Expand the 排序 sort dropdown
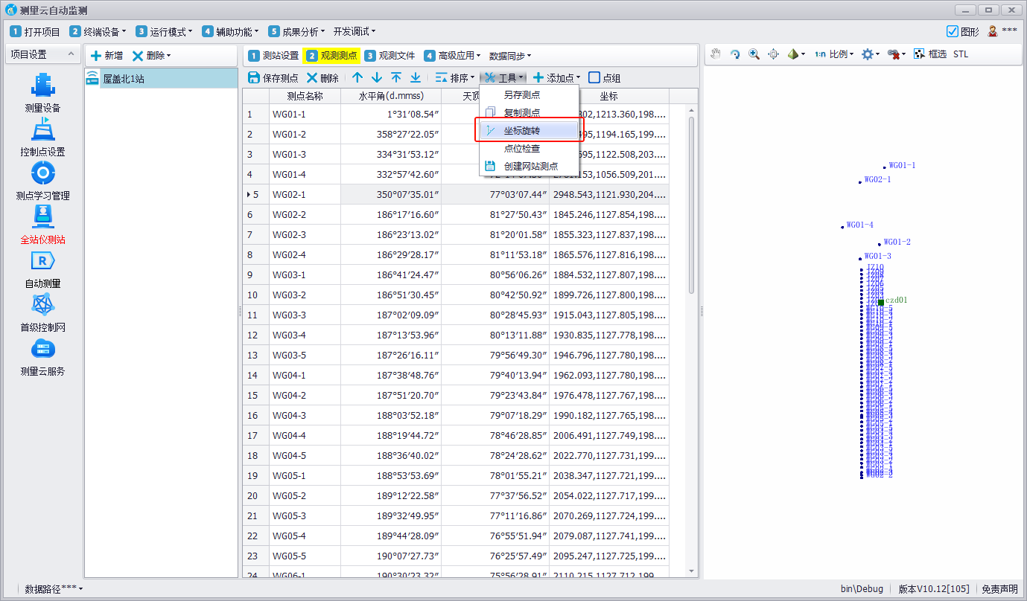Viewport: 1027px width, 601px height. click(x=454, y=78)
